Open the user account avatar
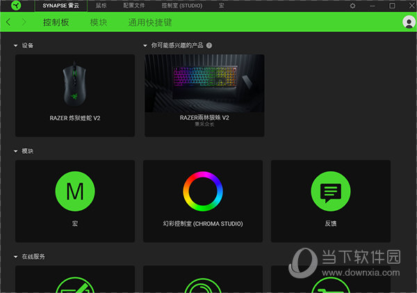The width and height of the screenshot is (417, 293). pos(409,22)
